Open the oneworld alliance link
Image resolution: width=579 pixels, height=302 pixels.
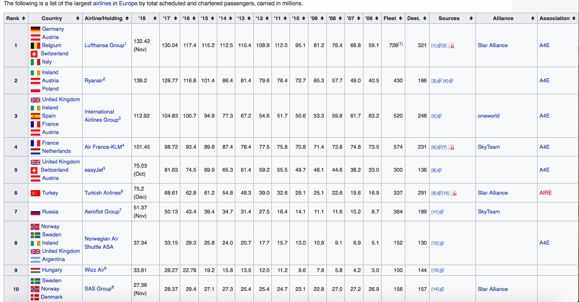click(x=489, y=116)
